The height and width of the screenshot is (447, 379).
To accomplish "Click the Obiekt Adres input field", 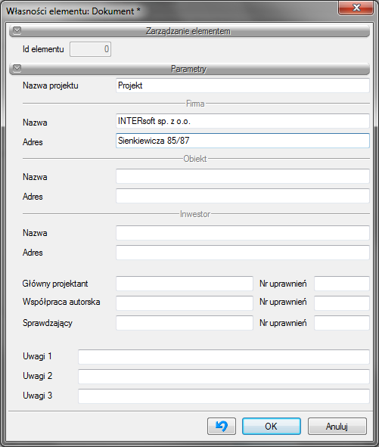I will (x=243, y=196).
